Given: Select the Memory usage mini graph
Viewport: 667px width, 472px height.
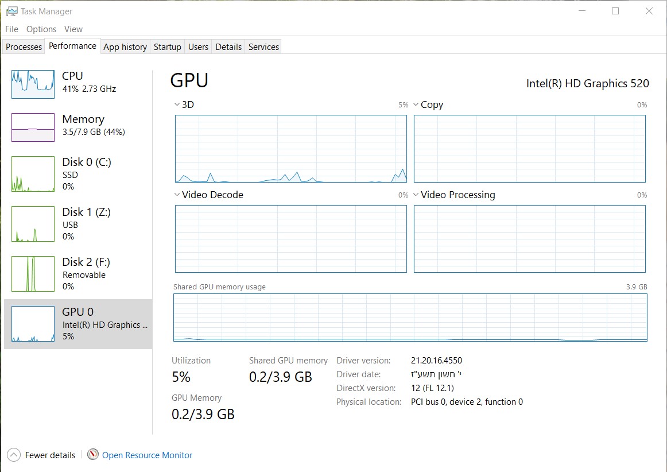Looking at the screenshot, I should click(x=33, y=127).
